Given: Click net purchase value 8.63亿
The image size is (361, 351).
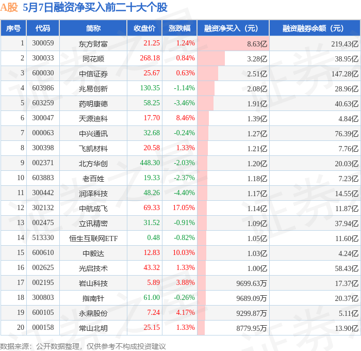Looking at the screenshot, I should tap(257, 44).
